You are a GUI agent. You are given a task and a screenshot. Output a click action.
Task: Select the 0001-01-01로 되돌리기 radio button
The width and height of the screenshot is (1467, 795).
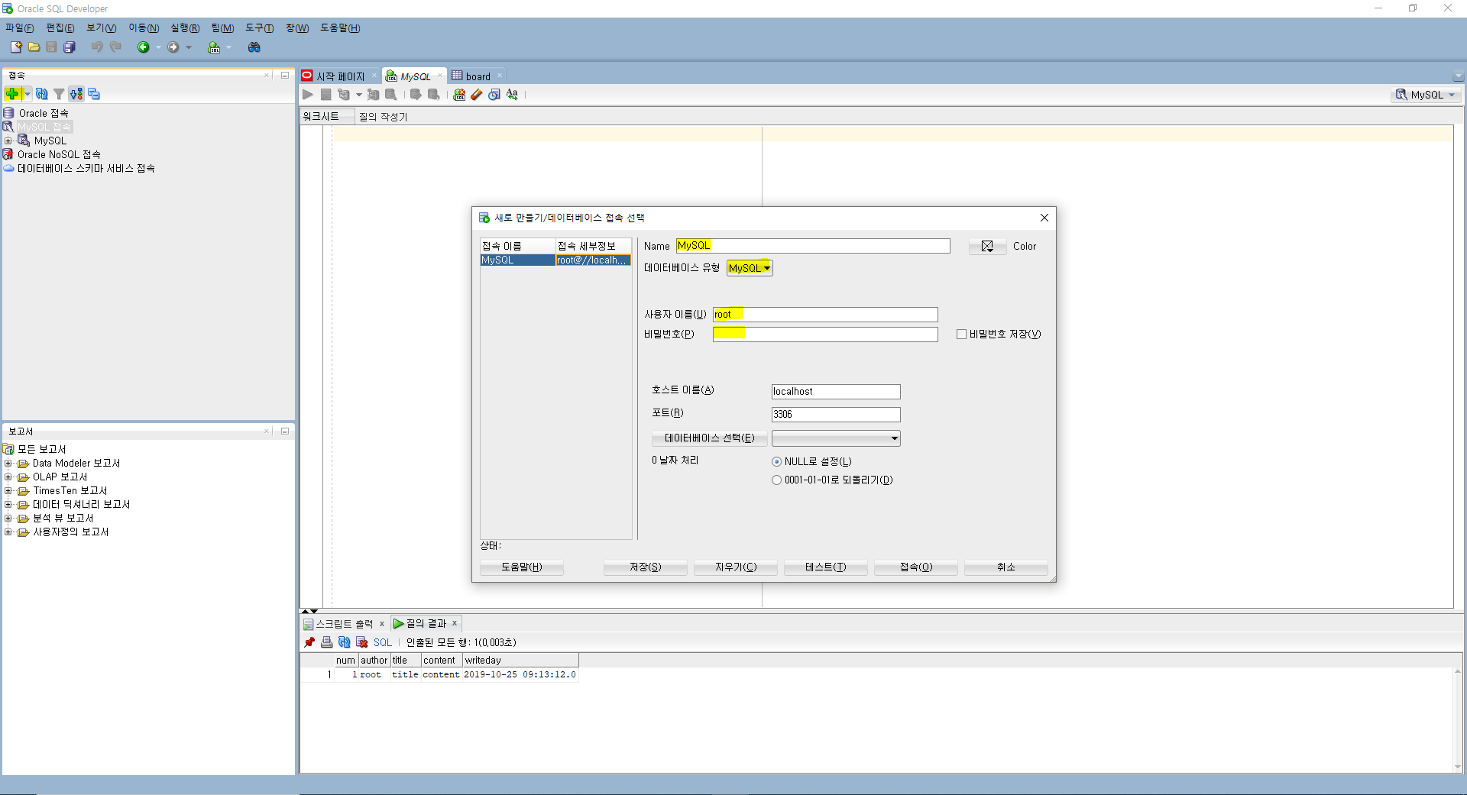point(777,480)
